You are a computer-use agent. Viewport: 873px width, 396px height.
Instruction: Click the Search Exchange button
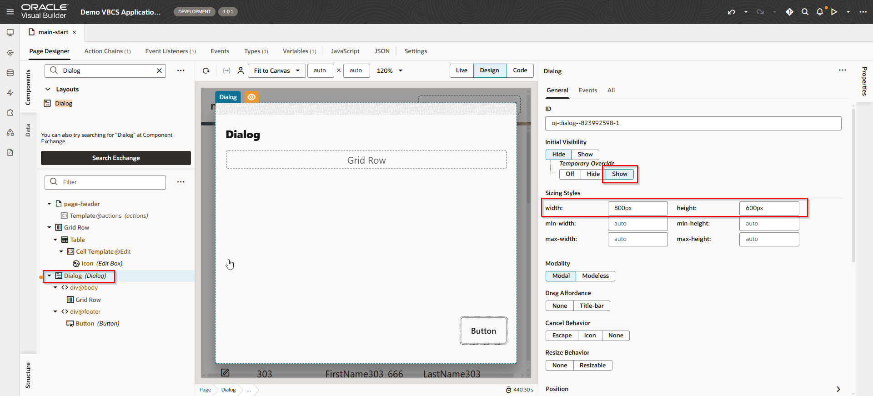[116, 158]
